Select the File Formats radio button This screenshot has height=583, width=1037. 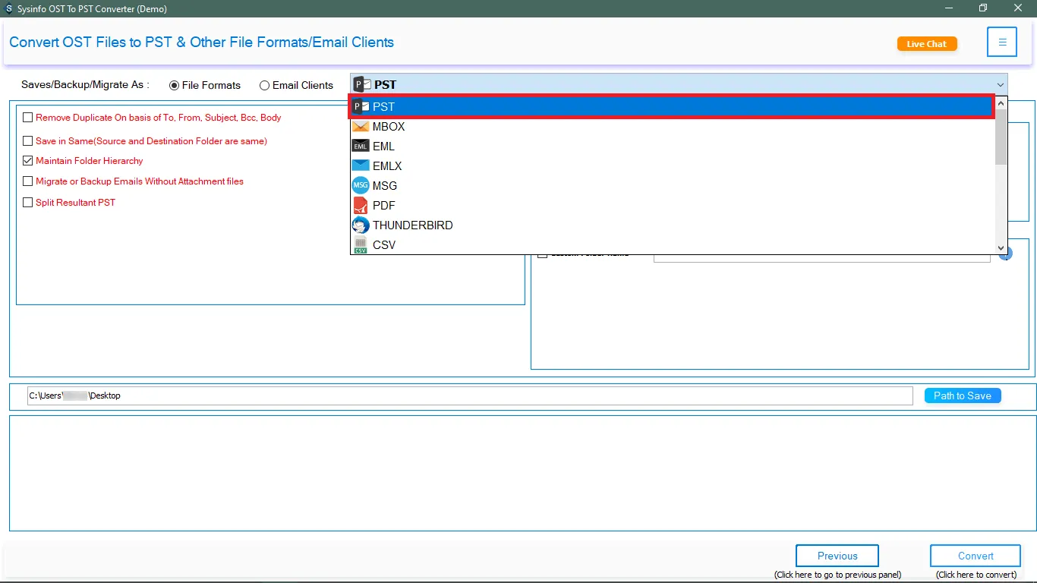(x=174, y=86)
